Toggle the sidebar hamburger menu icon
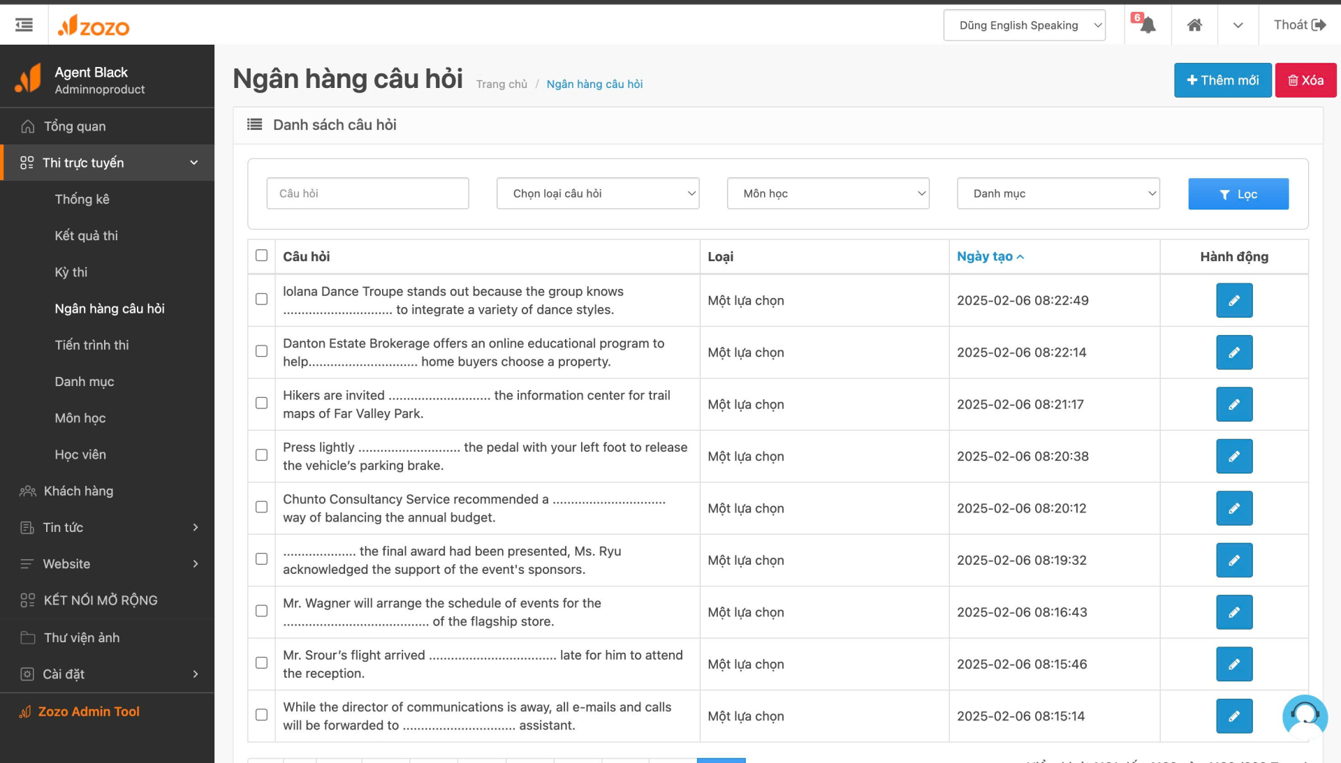Viewport: 1341px width, 763px height. click(x=24, y=25)
